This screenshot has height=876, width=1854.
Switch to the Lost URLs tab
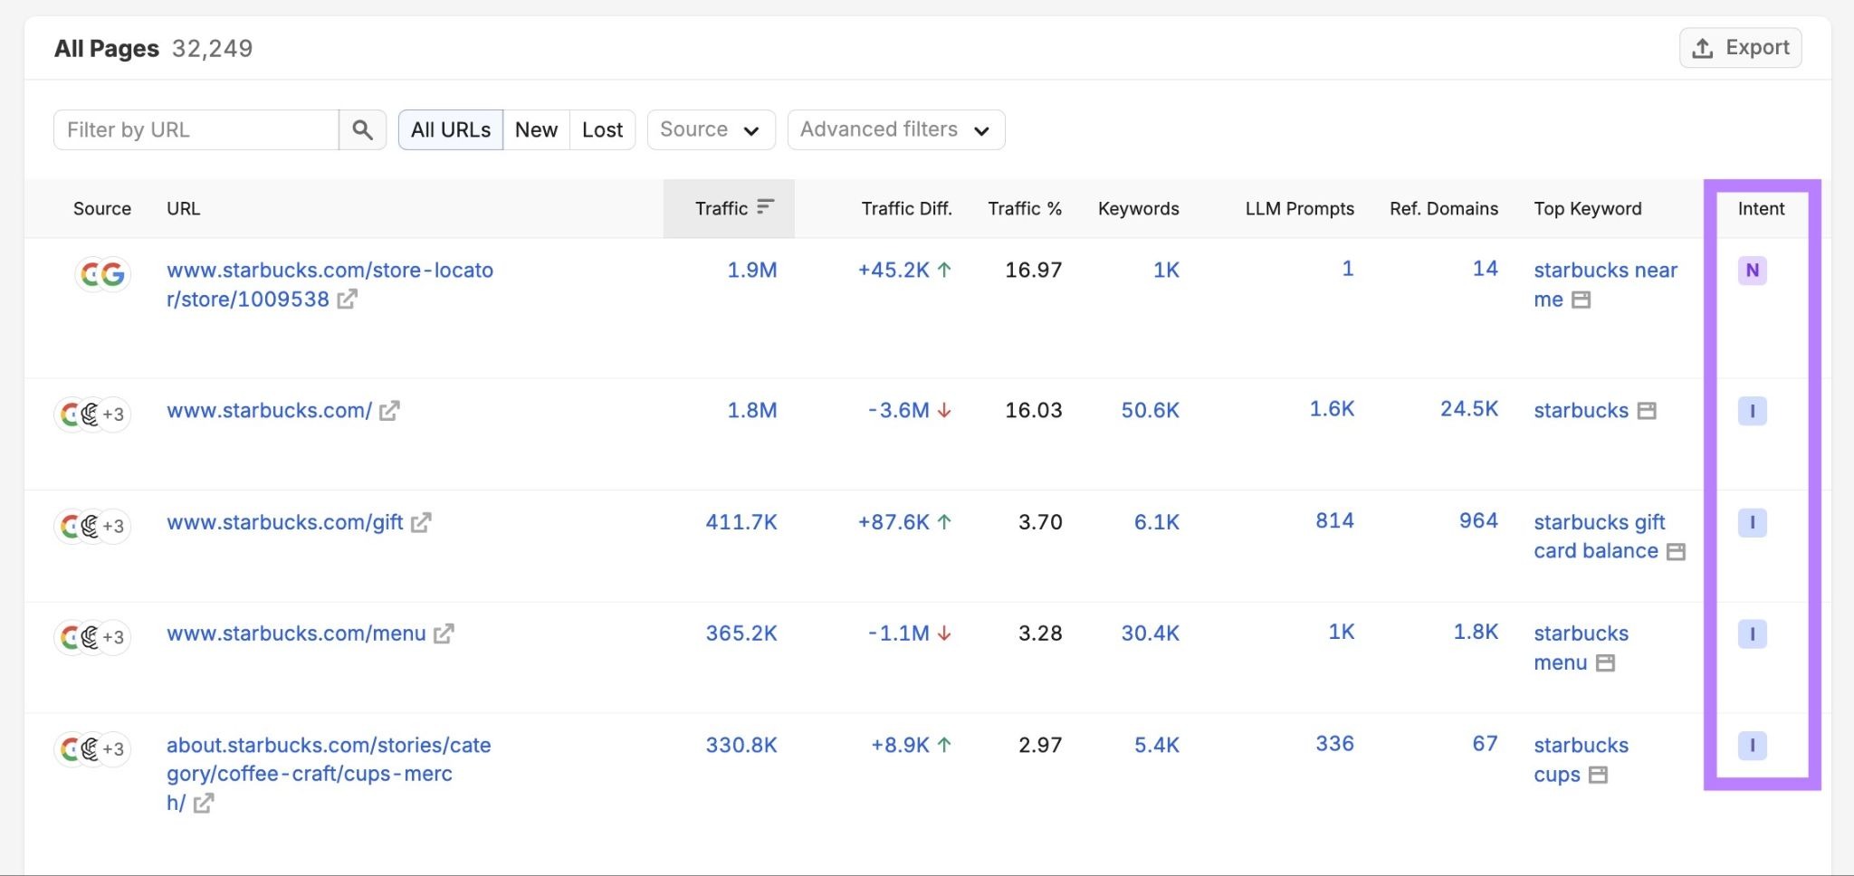point(602,130)
